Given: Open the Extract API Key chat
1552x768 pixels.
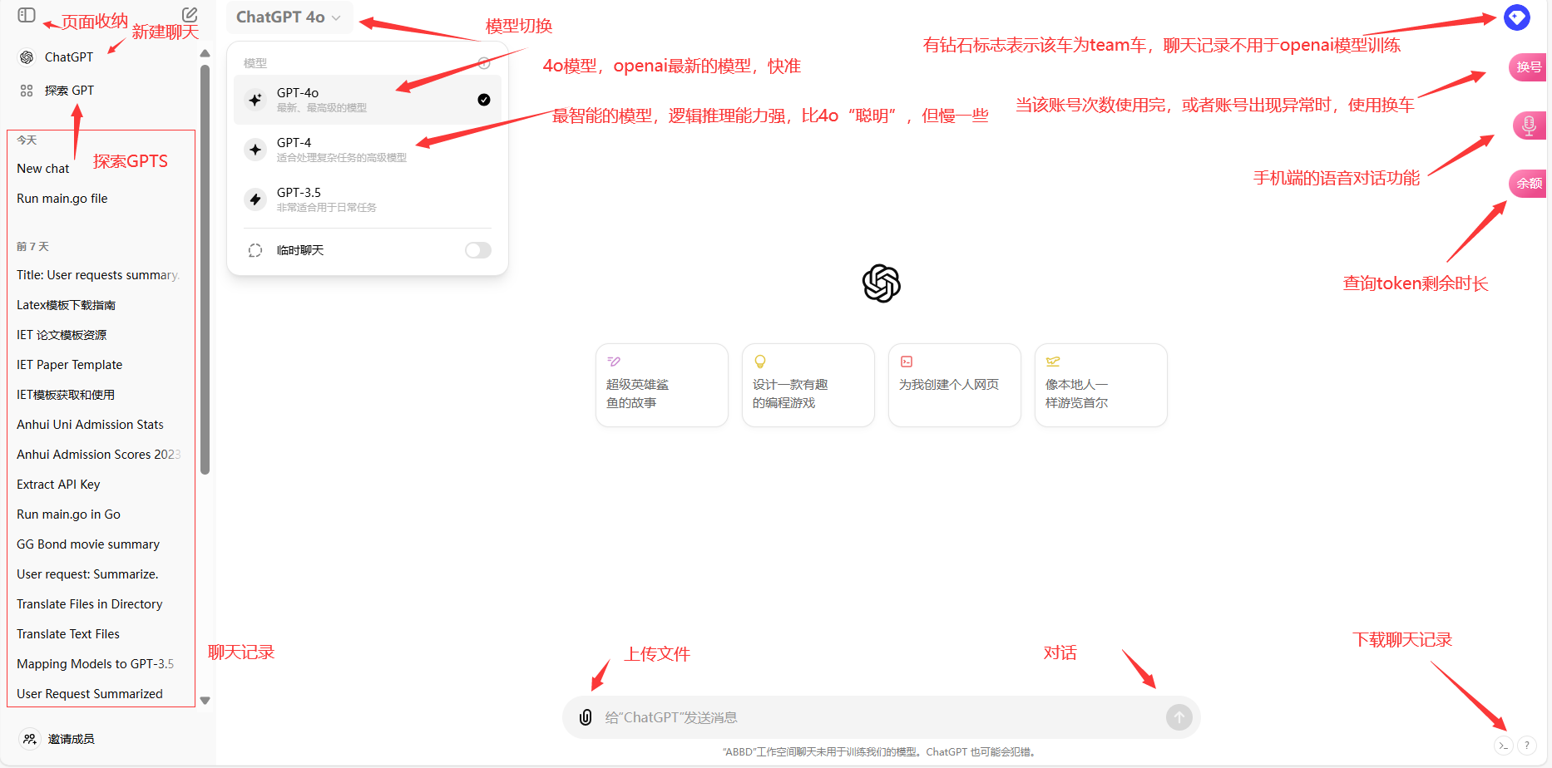Looking at the screenshot, I should (58, 485).
